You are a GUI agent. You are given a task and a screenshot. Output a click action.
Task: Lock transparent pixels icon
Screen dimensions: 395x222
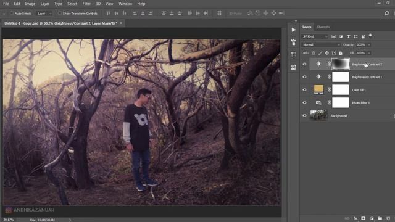coord(314,53)
